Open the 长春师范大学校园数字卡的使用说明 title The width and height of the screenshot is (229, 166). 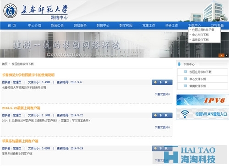(28, 75)
